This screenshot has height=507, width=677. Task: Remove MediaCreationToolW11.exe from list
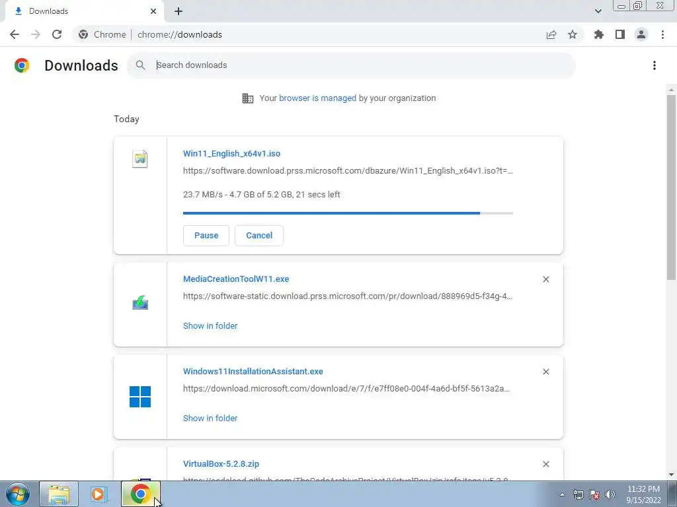point(545,279)
